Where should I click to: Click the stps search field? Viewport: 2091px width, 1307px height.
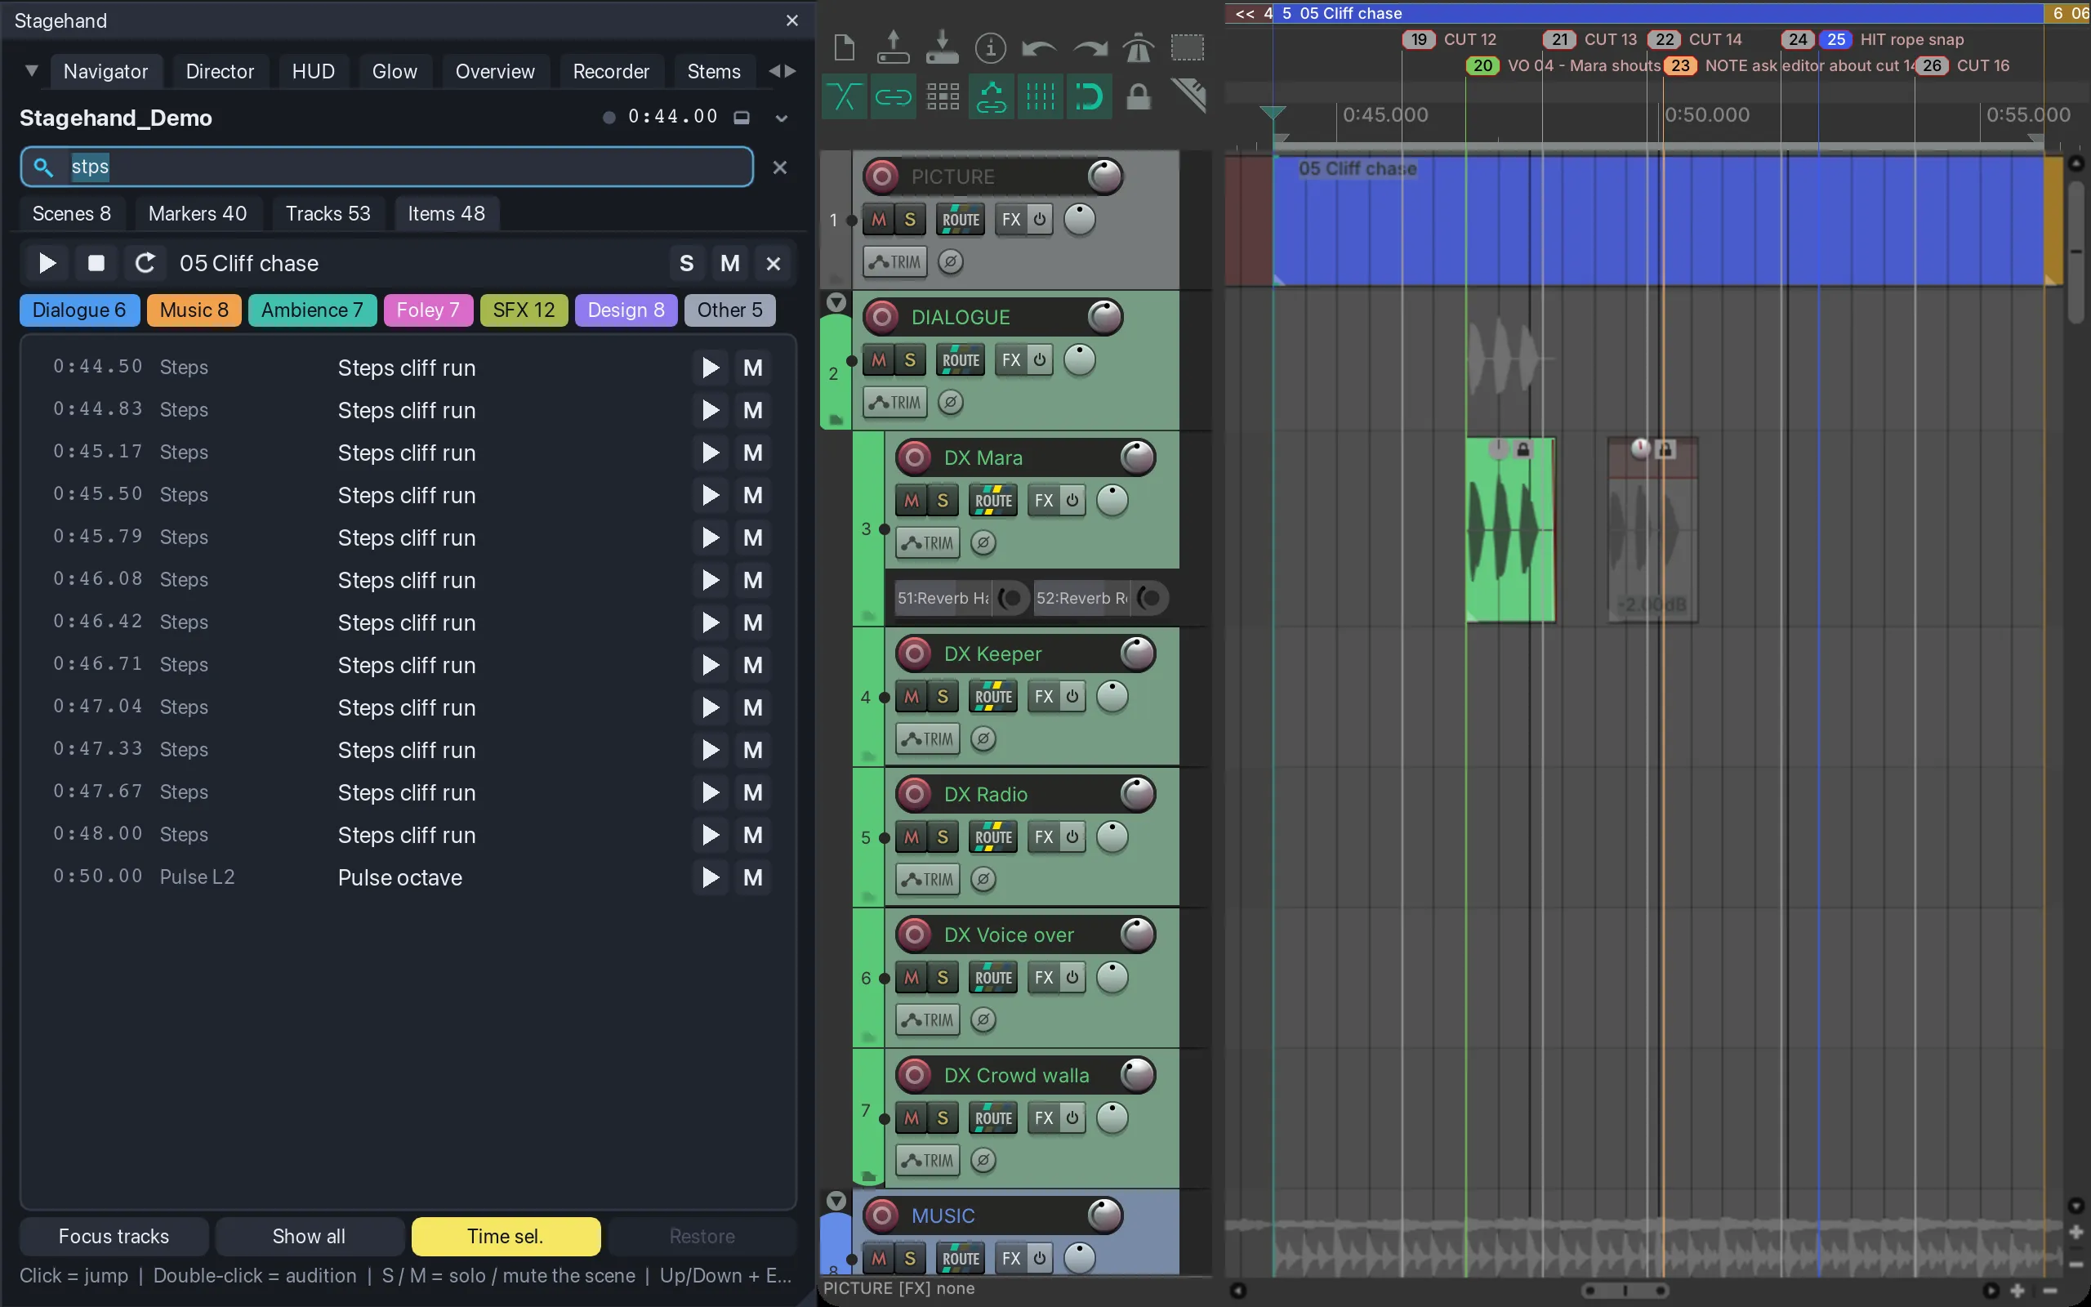387,166
